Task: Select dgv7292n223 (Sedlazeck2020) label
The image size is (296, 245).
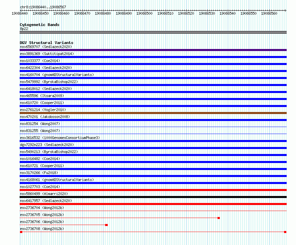Action: pos(47,145)
